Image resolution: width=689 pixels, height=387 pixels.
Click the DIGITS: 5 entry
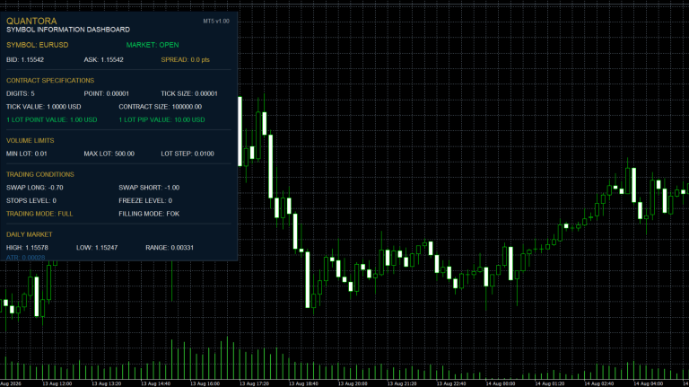21,93
